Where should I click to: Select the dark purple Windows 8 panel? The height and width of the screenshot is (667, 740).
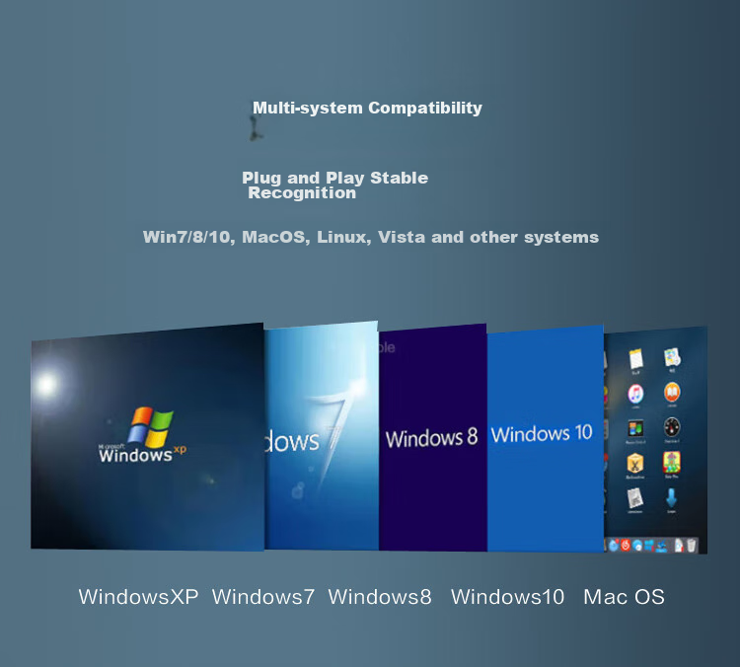pyautogui.click(x=433, y=437)
